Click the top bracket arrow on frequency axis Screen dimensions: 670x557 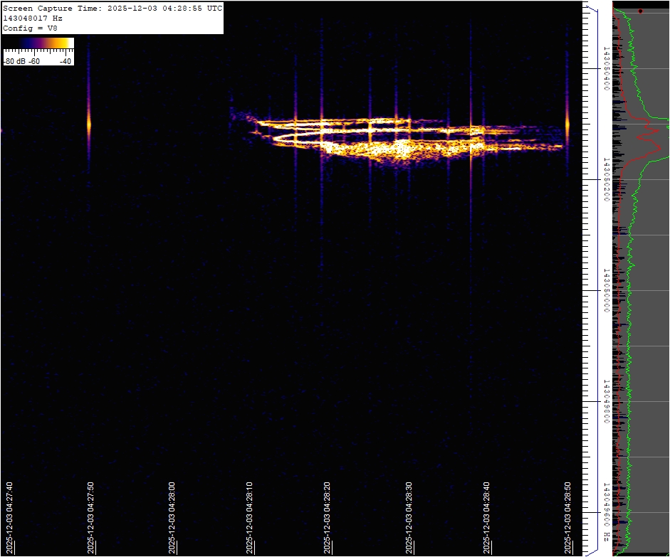click(590, 8)
